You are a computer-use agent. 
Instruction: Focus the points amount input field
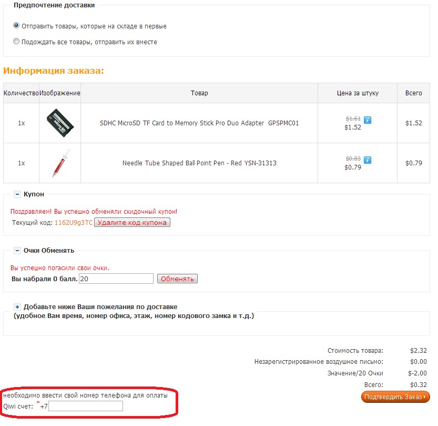tap(116, 279)
